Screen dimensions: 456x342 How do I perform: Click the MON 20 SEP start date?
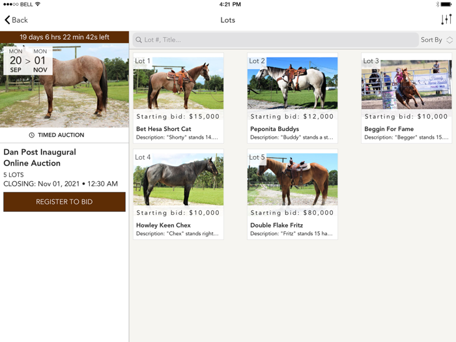16,61
